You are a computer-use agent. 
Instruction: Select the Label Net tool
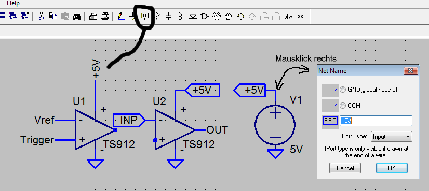point(144,16)
